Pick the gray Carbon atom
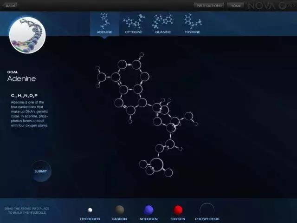Screen dimensions: 297x223 120,210
